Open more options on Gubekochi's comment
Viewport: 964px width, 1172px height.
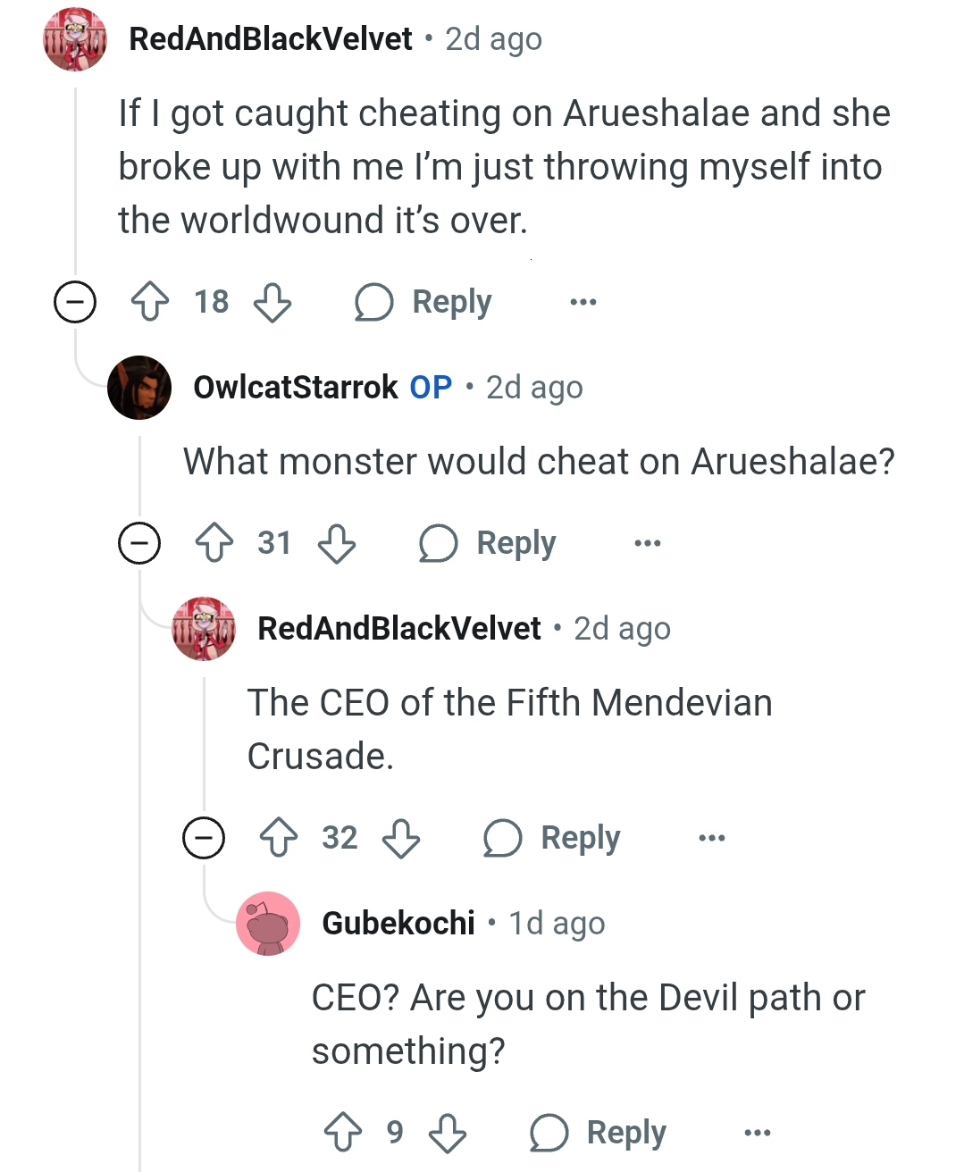coord(758,1133)
